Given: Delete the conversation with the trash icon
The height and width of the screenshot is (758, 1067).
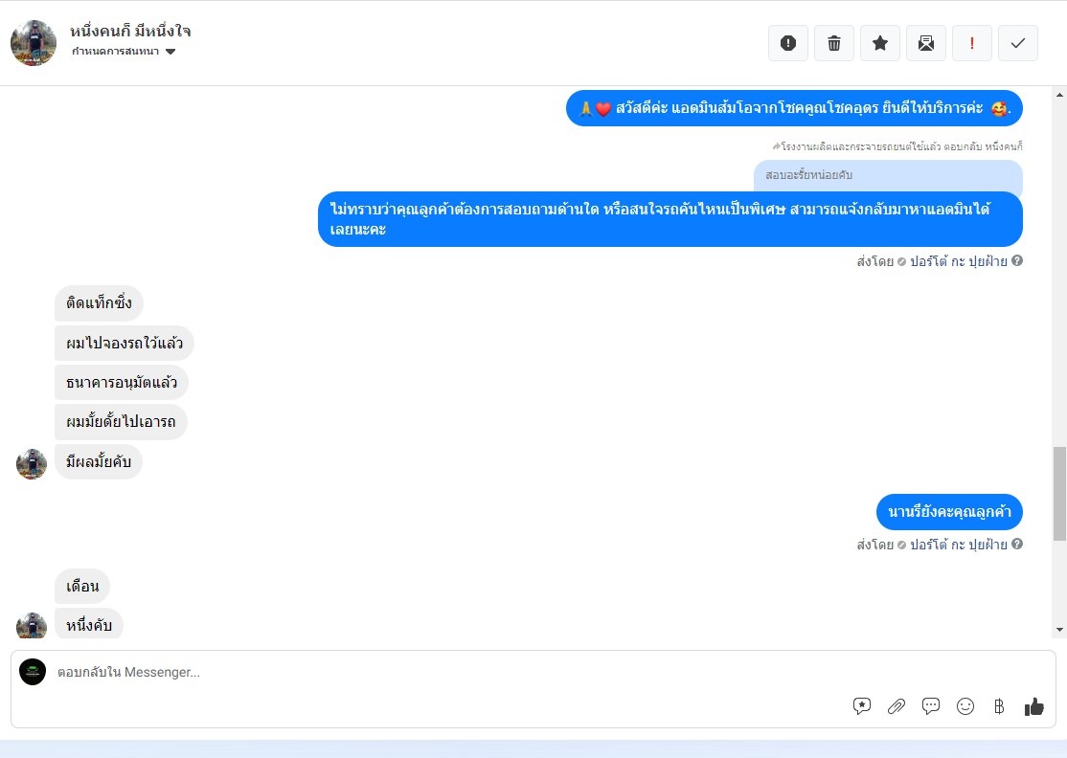Looking at the screenshot, I should tap(833, 43).
